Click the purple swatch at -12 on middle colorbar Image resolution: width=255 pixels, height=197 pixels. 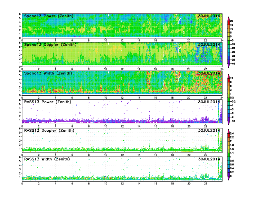229,119
